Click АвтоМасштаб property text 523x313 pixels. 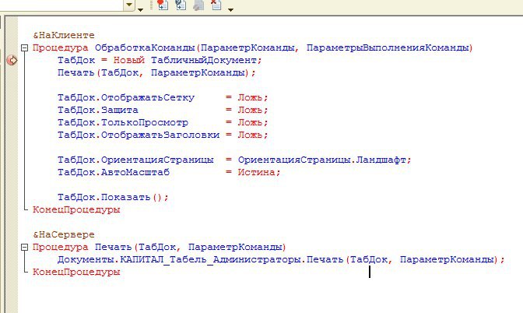pos(135,172)
